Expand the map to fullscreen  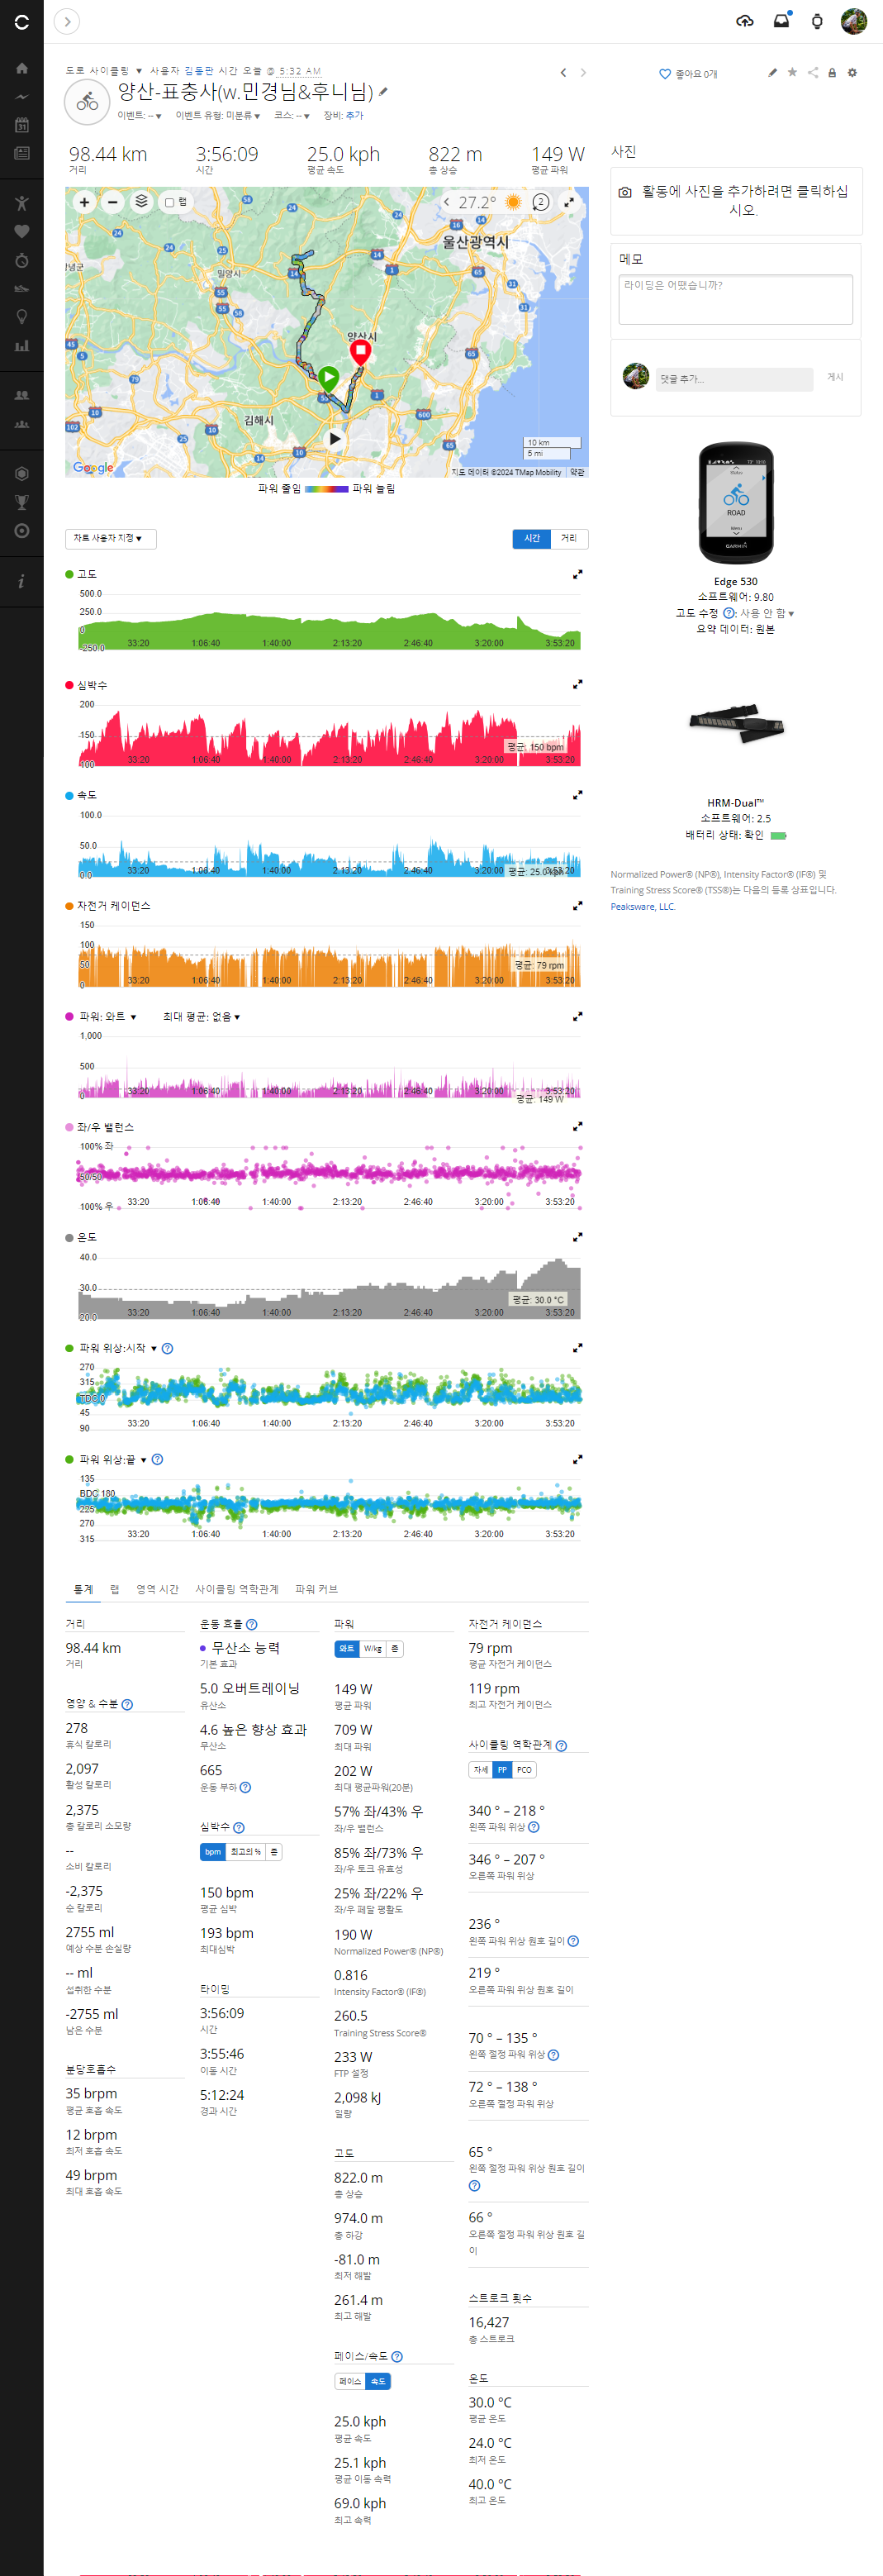coord(569,202)
